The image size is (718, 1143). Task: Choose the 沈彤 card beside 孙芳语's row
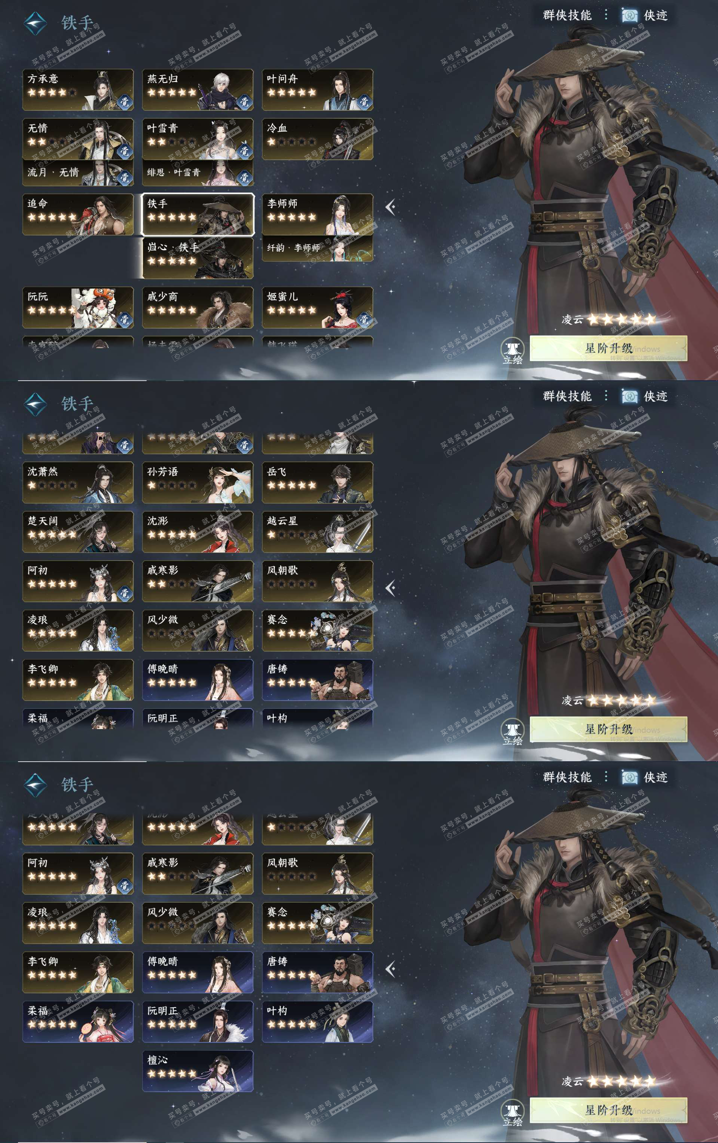(x=198, y=531)
